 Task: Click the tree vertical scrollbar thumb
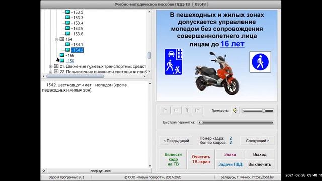pyautogui.click(x=149, y=55)
